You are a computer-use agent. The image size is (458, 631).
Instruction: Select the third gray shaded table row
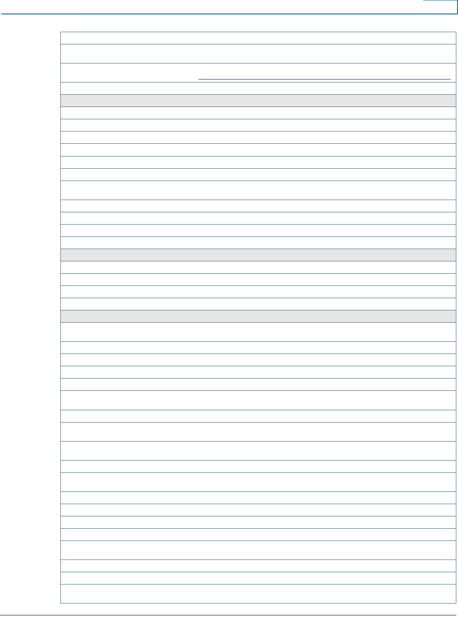pyautogui.click(x=258, y=316)
